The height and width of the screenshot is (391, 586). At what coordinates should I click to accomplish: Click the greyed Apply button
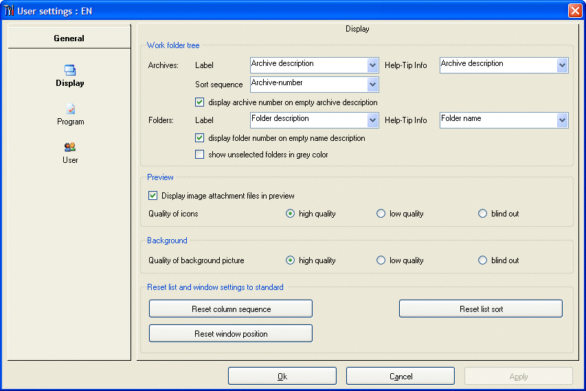[x=519, y=376]
